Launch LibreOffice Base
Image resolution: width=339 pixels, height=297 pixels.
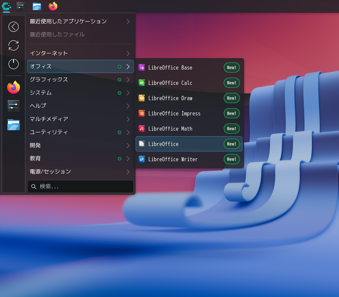tap(189, 67)
